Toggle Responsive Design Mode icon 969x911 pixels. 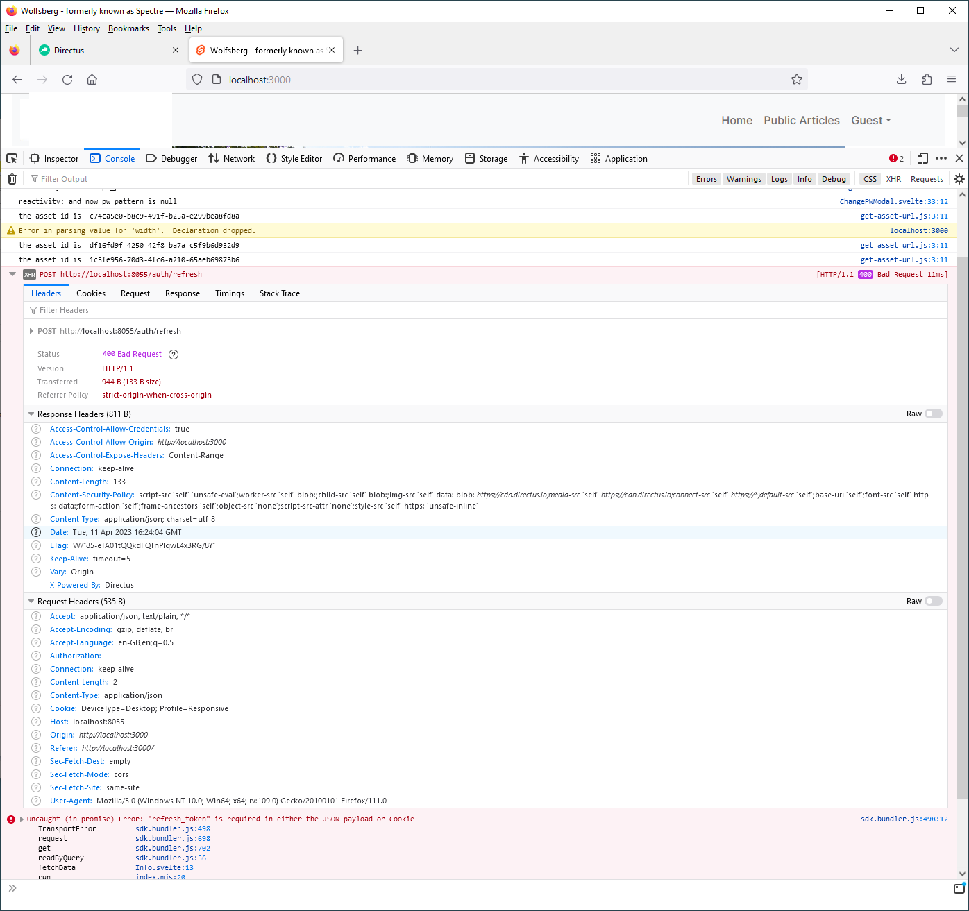point(922,158)
